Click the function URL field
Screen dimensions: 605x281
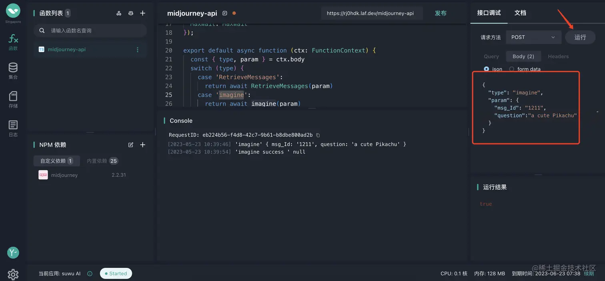(x=372, y=13)
